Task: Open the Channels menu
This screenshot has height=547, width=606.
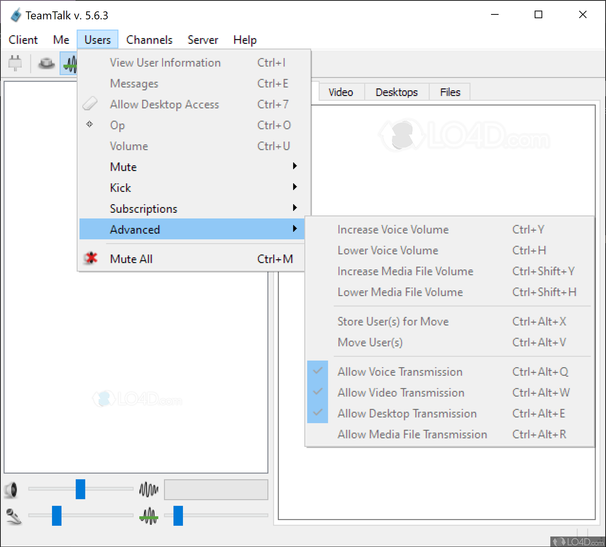Action: click(149, 40)
